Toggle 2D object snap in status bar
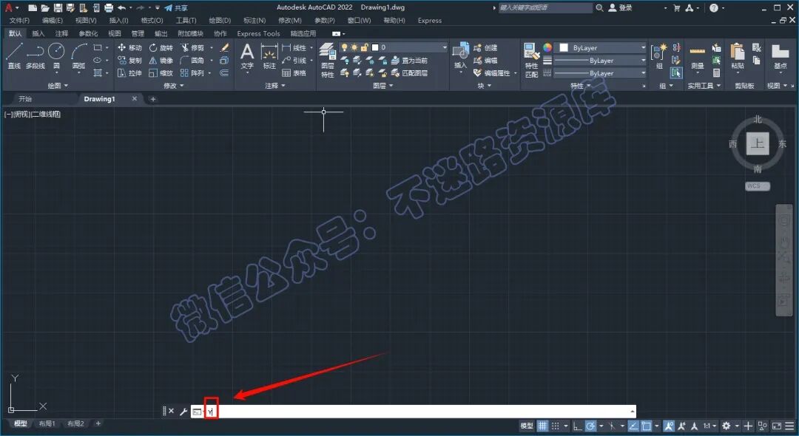The width and height of the screenshot is (799, 436). click(x=647, y=426)
